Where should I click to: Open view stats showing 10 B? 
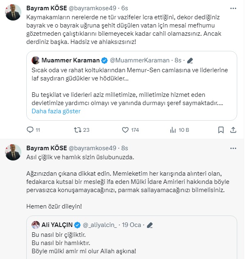point(173,130)
